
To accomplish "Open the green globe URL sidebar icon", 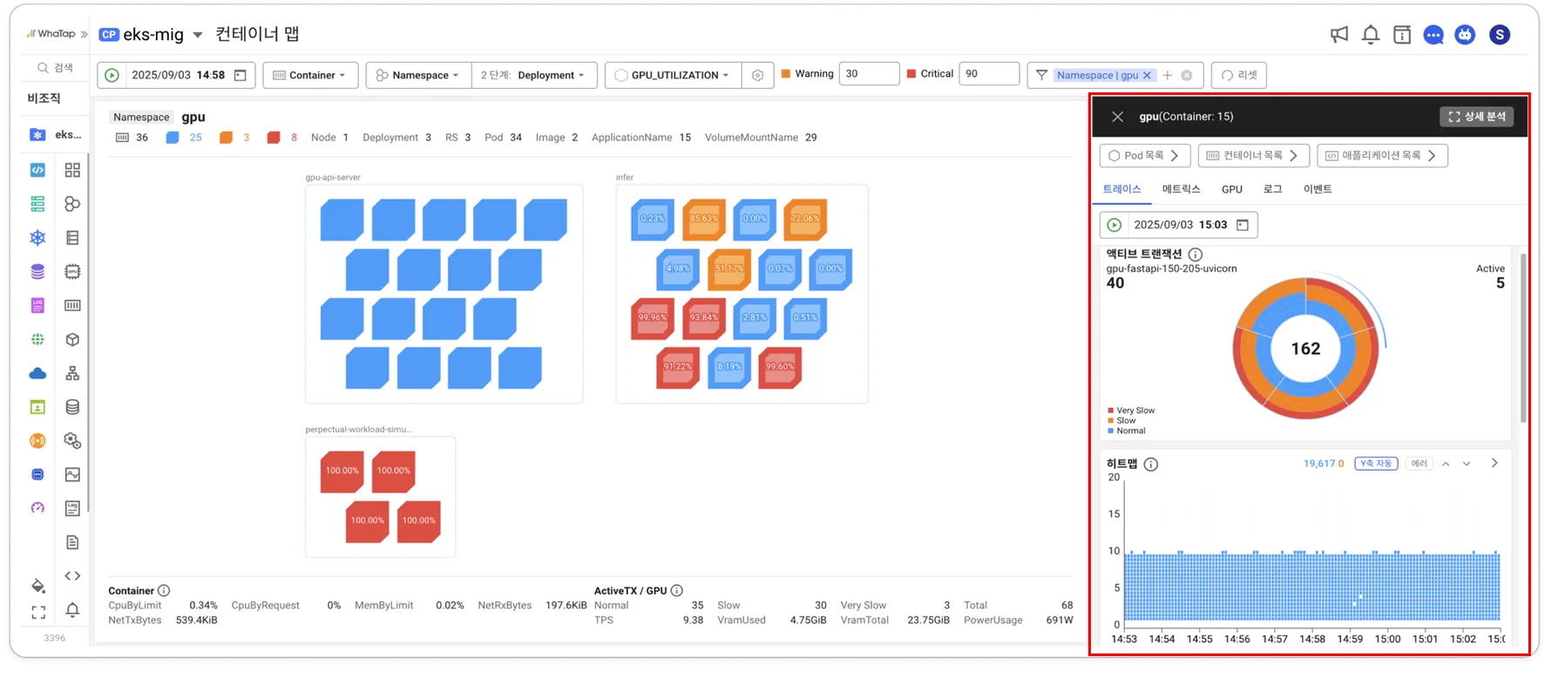I will coord(37,340).
